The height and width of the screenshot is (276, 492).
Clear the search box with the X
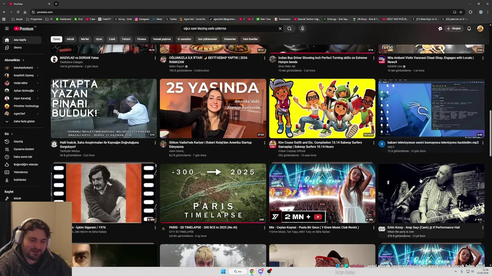280,28
